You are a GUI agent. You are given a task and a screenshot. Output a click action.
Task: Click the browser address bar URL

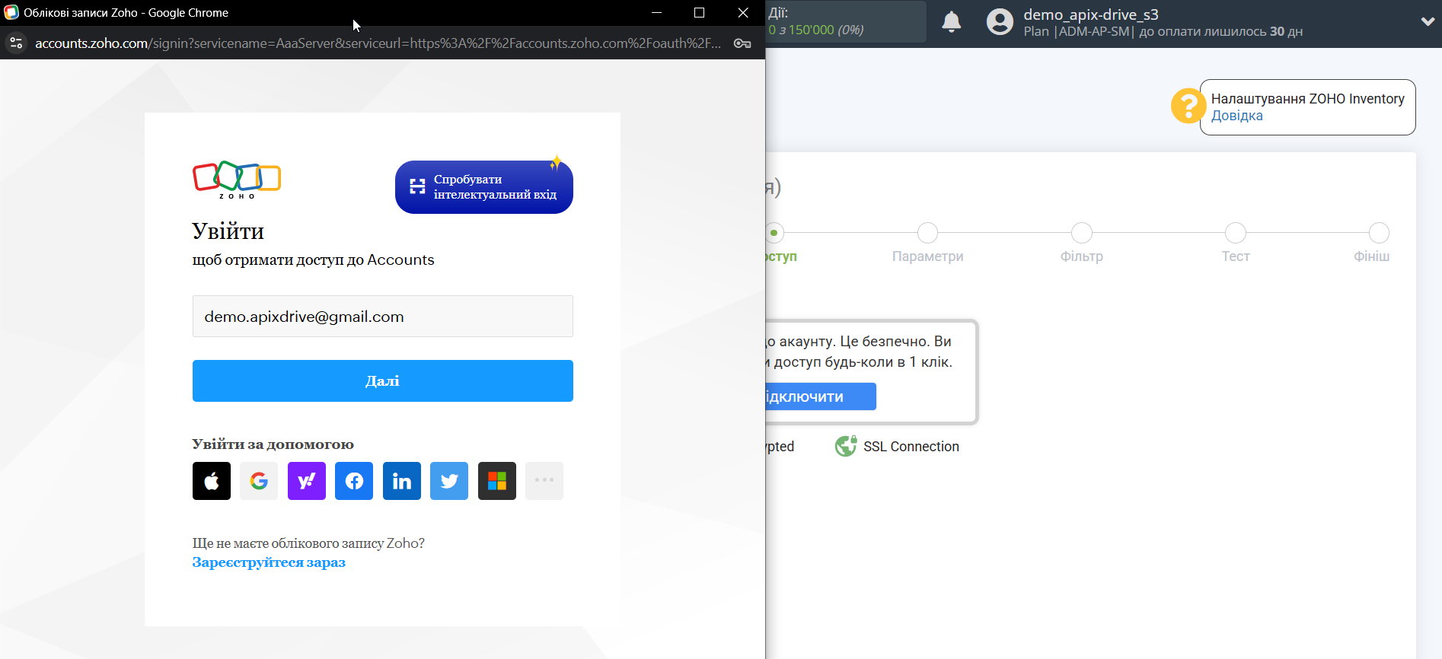tap(378, 43)
